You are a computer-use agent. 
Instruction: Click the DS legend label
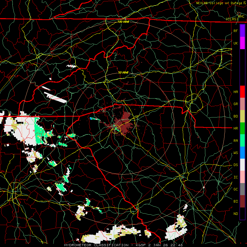pyautogui.click(x=235, y=165)
